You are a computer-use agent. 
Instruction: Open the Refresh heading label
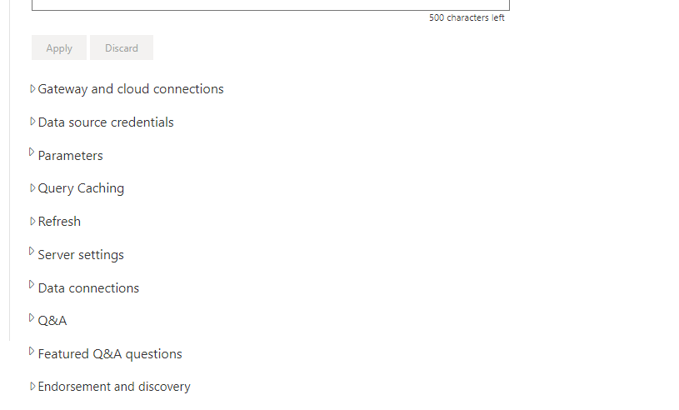[59, 221]
